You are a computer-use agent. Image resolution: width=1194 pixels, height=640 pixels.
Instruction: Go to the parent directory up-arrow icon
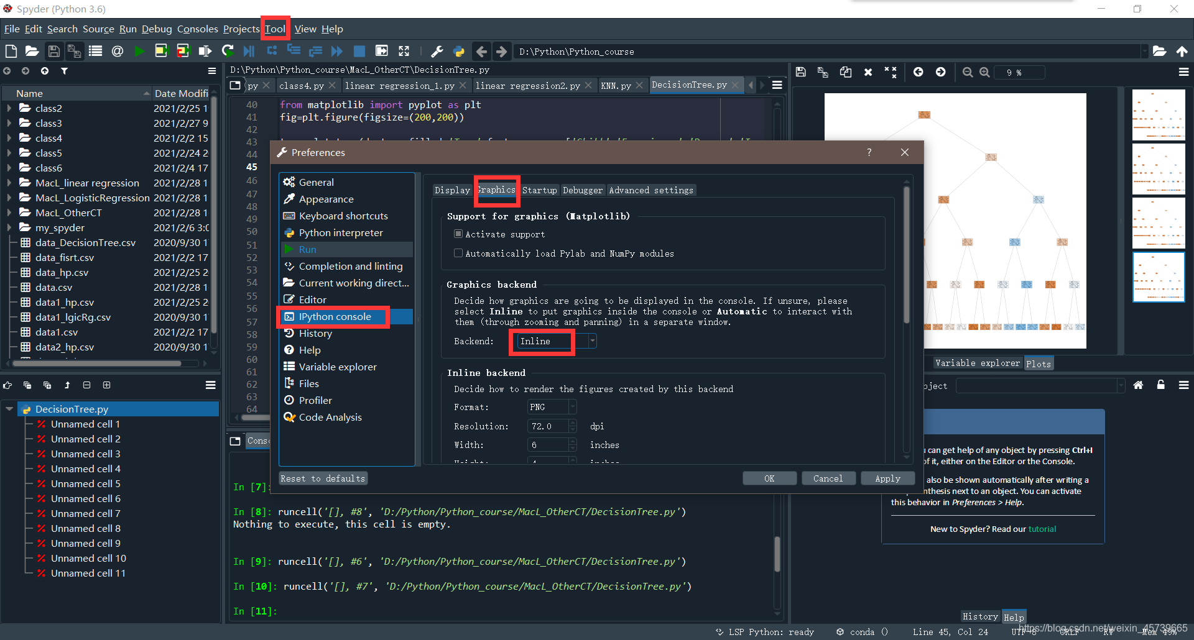[1182, 51]
